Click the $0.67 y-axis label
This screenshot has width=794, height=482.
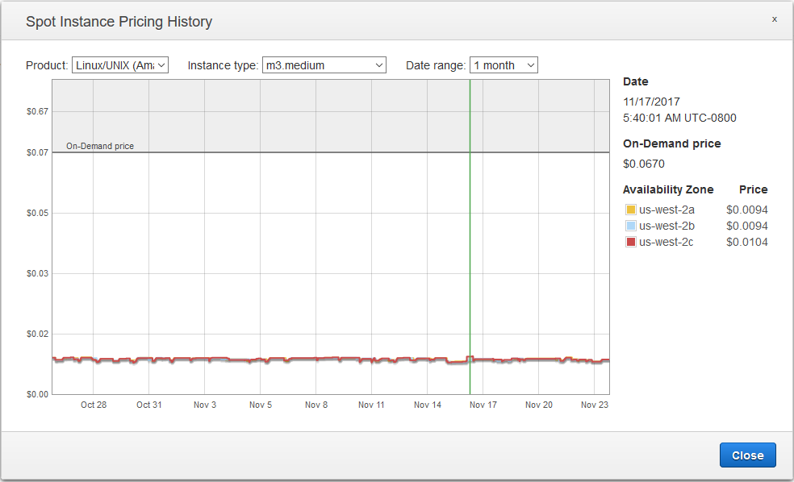tap(37, 111)
